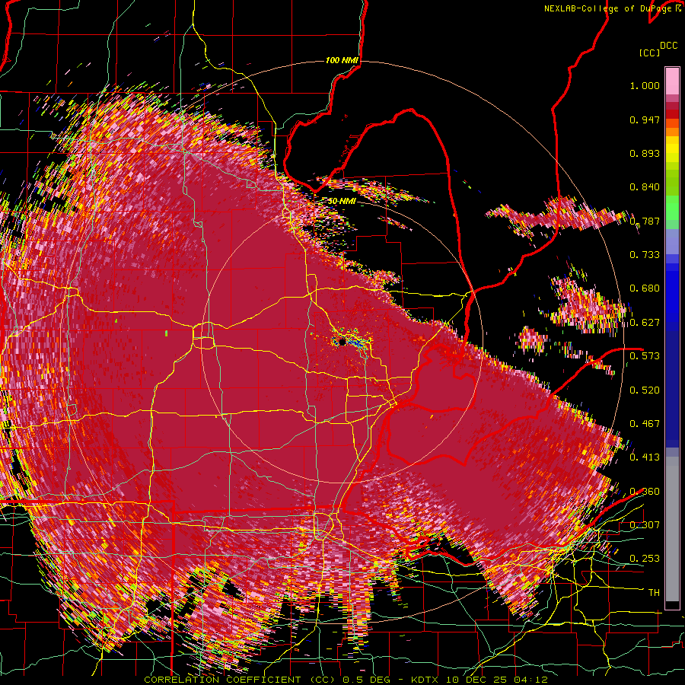Click the 0.840 color scale label
This screenshot has width=685, height=685.
tap(645, 187)
